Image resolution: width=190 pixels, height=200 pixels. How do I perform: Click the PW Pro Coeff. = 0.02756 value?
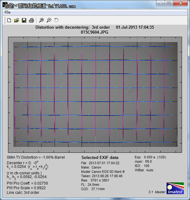point(27,183)
